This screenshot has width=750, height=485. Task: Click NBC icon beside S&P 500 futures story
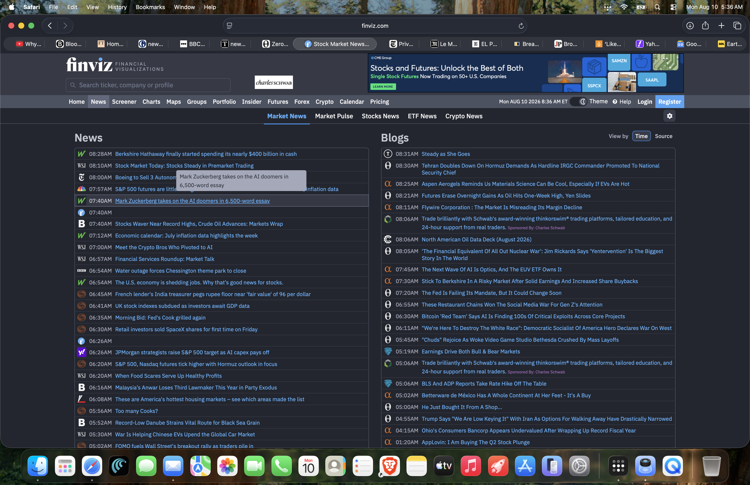tap(82, 189)
